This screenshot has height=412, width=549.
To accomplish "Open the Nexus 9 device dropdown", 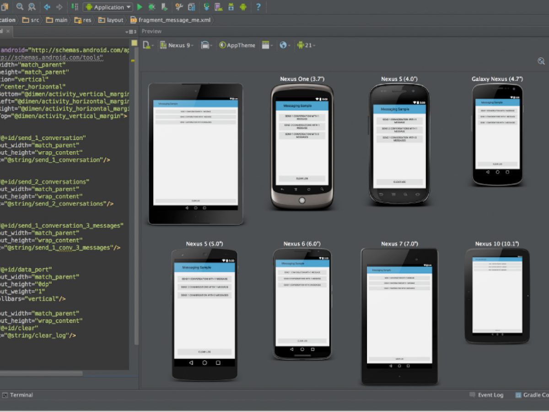I will pyautogui.click(x=177, y=45).
